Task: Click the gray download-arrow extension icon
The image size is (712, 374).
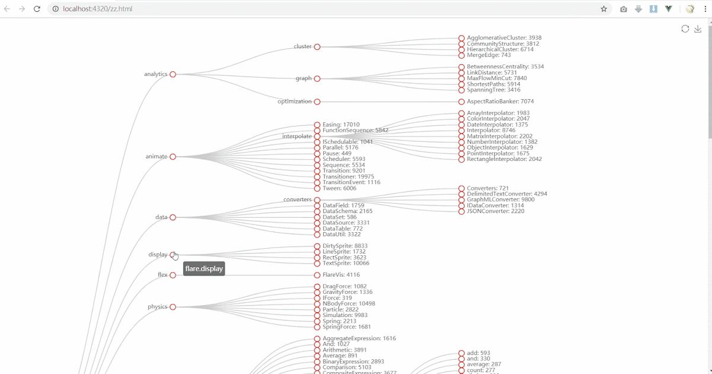Action: 638,9
